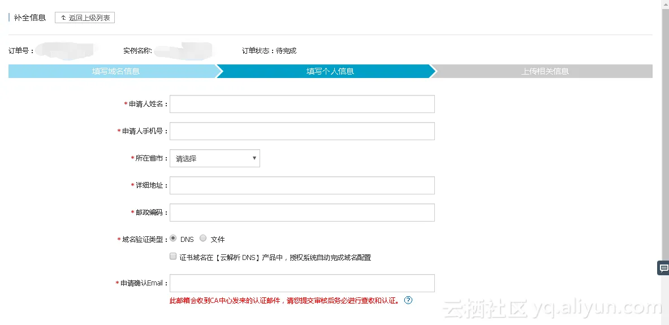Select the 文件 radio button
Image resolution: width=669 pixels, height=325 pixels.
click(203, 238)
